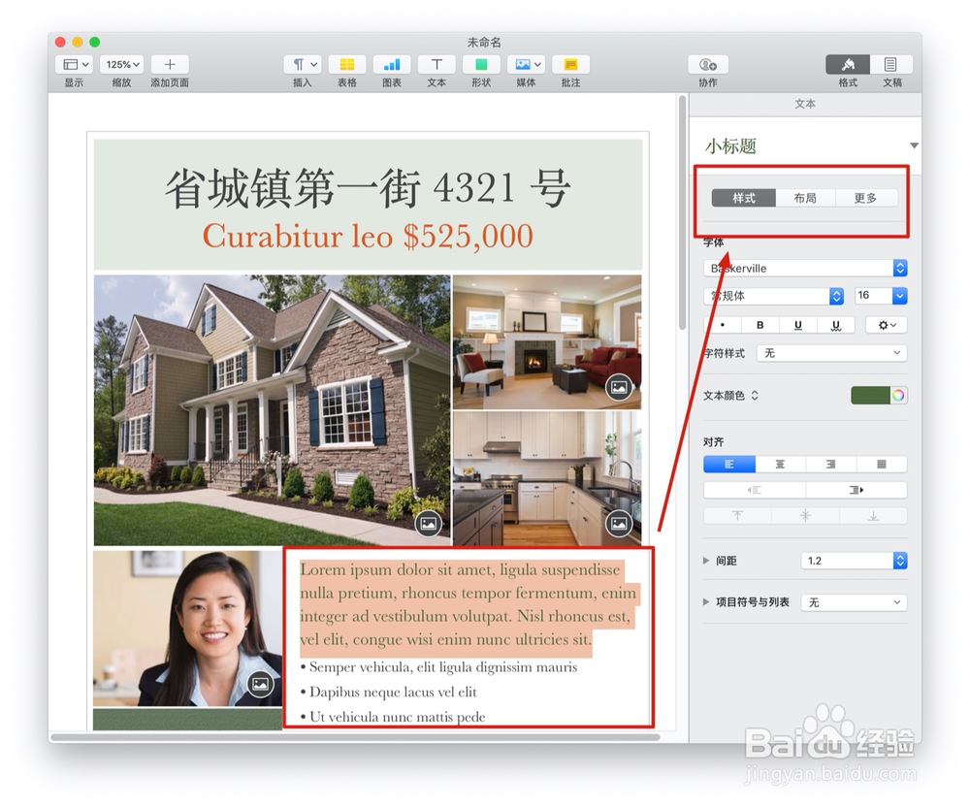This screenshot has height=807, width=970.
Task: Add a comment with the 批注 icon
Action: (570, 64)
